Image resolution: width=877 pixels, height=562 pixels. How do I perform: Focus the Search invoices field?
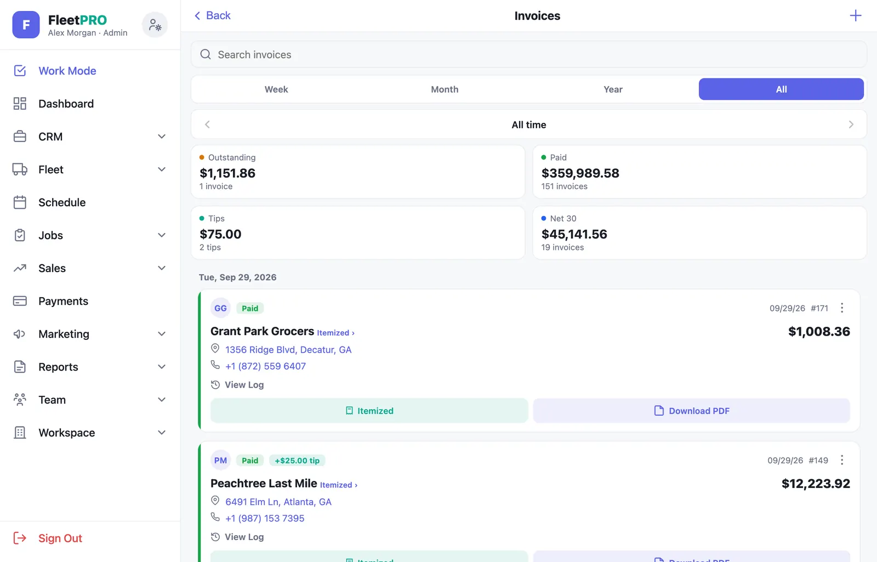click(x=529, y=54)
